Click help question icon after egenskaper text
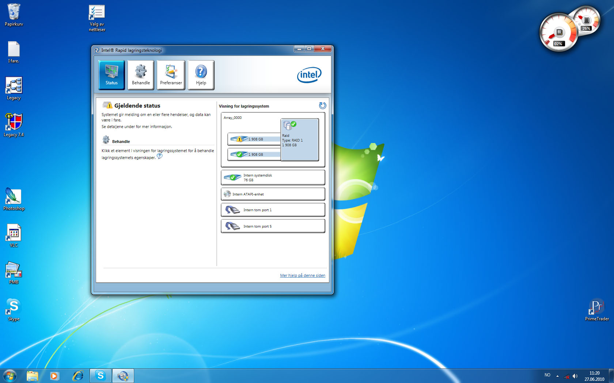The image size is (614, 383). tap(160, 156)
